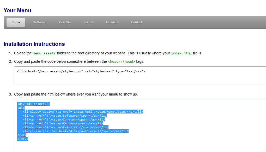The width and height of the screenshot is (266, 152).
Task: Click Contact in the menu bar
Action: click(x=137, y=22)
